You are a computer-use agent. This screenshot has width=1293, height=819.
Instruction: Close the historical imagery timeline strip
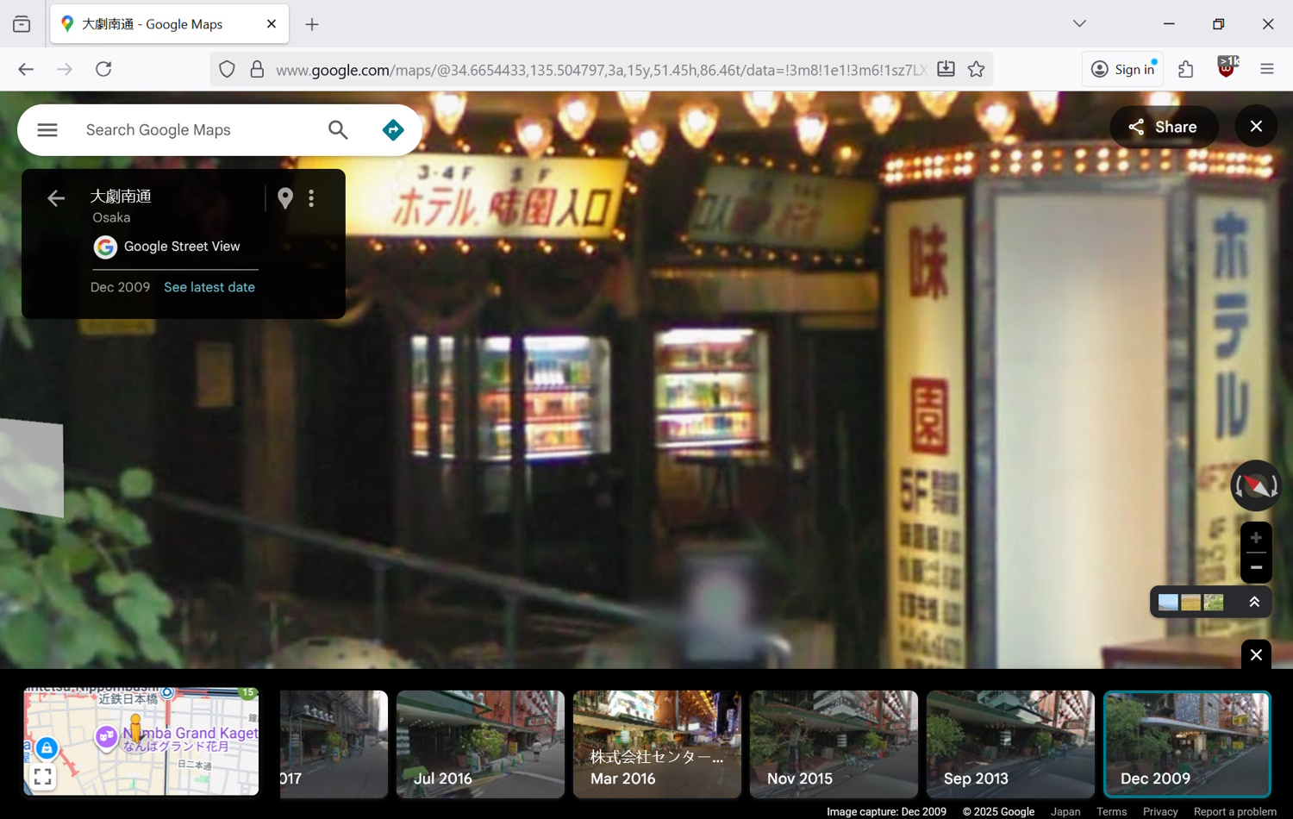point(1256,655)
